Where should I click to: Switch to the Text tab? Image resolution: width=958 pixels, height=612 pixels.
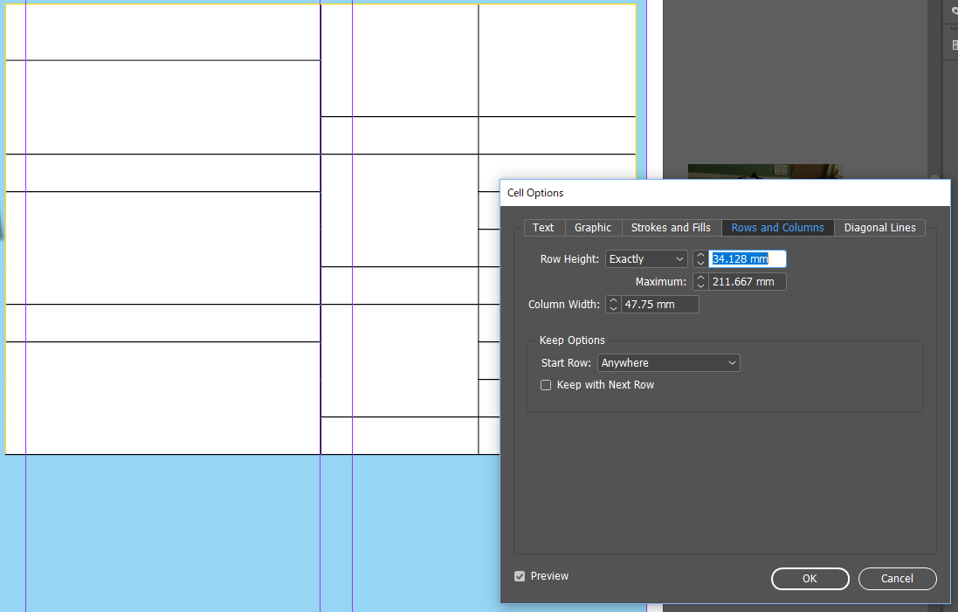click(543, 227)
